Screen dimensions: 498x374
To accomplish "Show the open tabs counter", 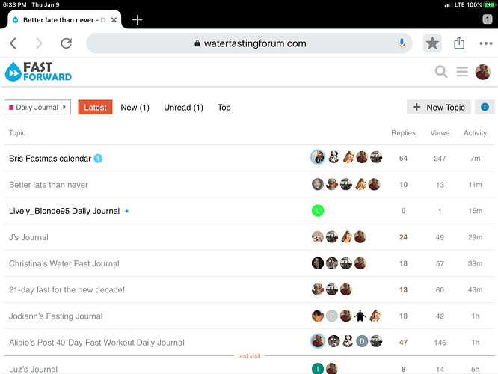I will (x=488, y=19).
